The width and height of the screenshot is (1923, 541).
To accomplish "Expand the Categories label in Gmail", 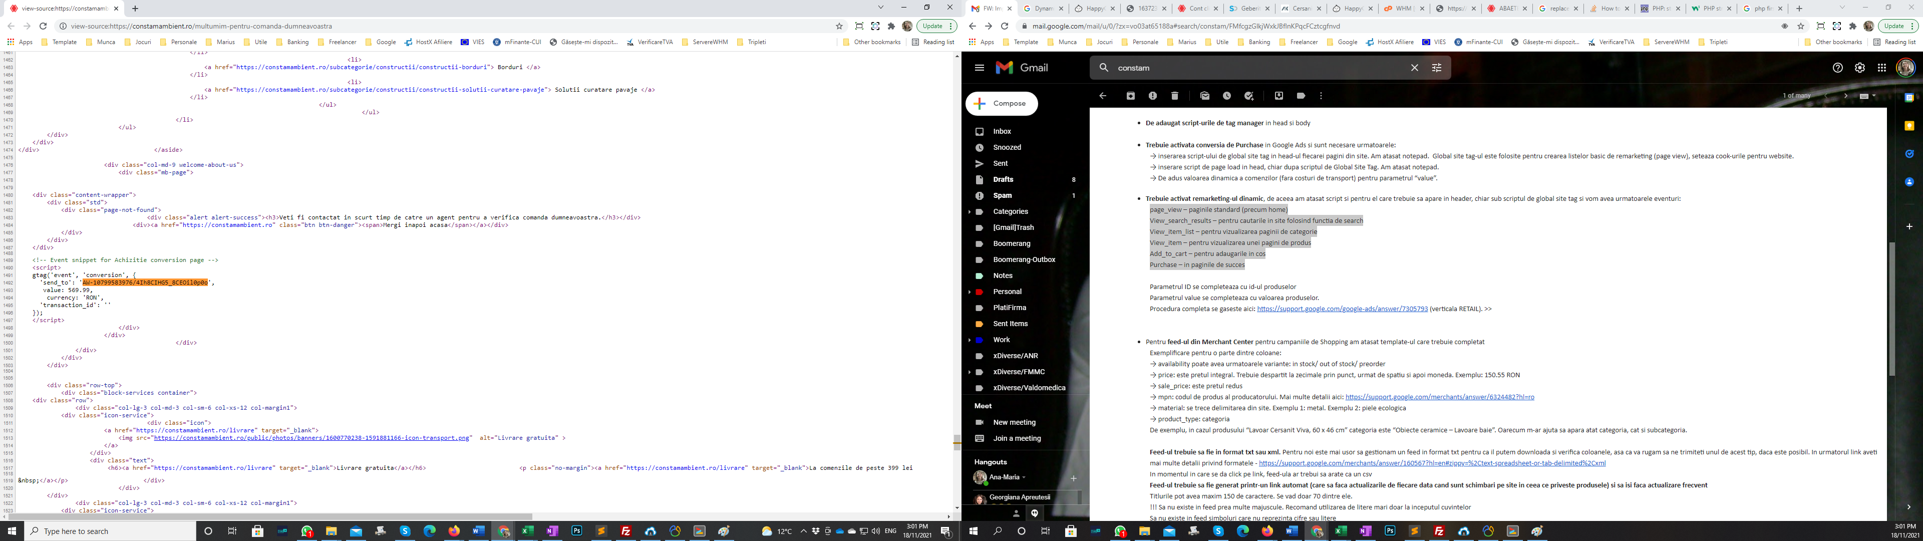I will (x=969, y=211).
